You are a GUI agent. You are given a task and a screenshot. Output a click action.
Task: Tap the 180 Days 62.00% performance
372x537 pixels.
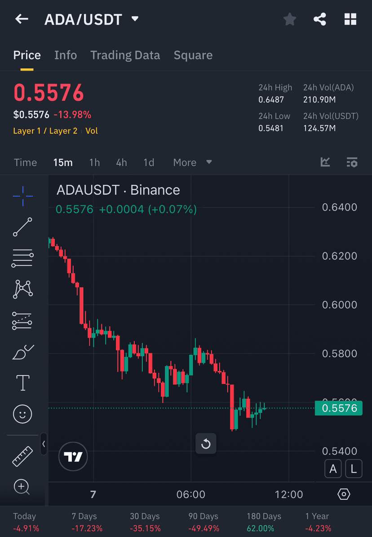(264, 522)
